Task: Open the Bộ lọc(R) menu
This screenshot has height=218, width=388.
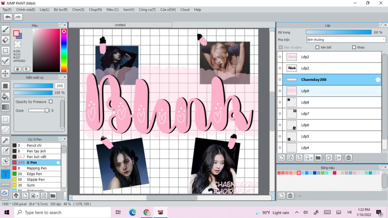Action: pos(61,9)
